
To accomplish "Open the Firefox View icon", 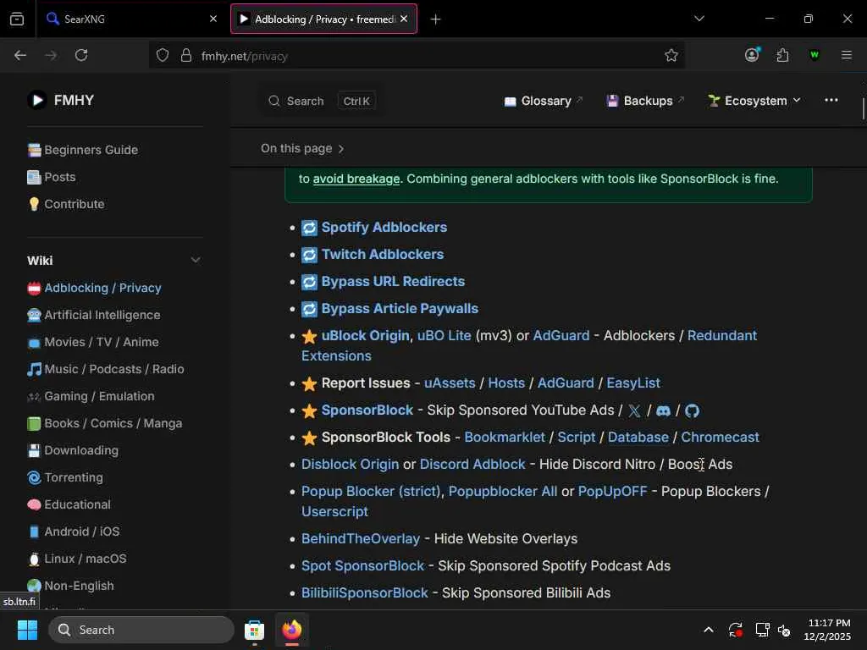I will coord(17,19).
